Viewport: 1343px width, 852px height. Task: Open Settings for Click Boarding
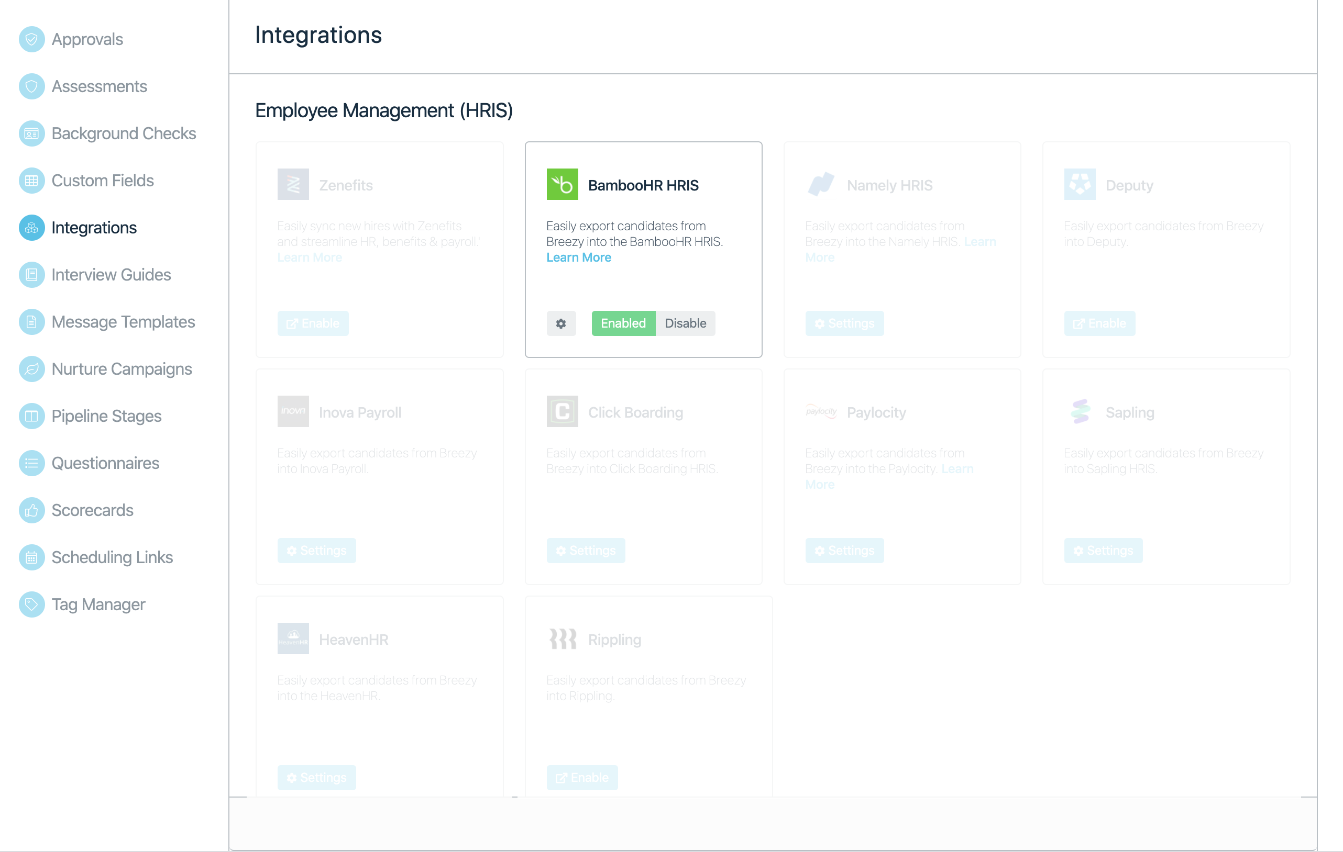(585, 551)
